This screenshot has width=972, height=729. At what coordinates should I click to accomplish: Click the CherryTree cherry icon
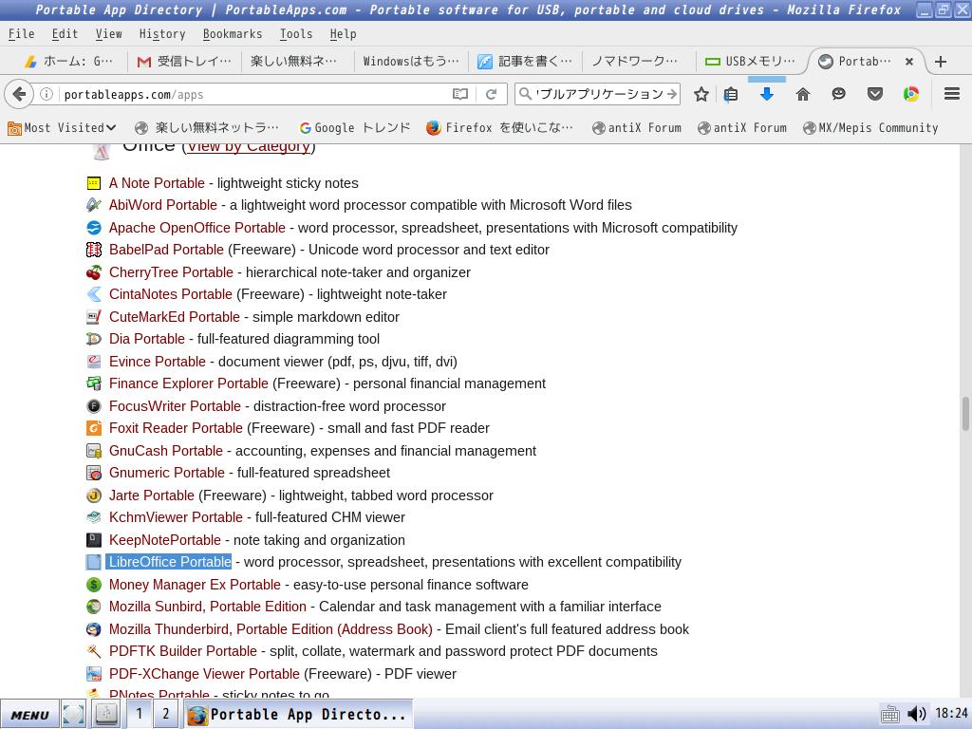tap(94, 272)
